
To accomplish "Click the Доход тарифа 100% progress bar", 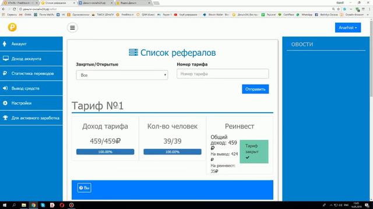I will [105, 152].
